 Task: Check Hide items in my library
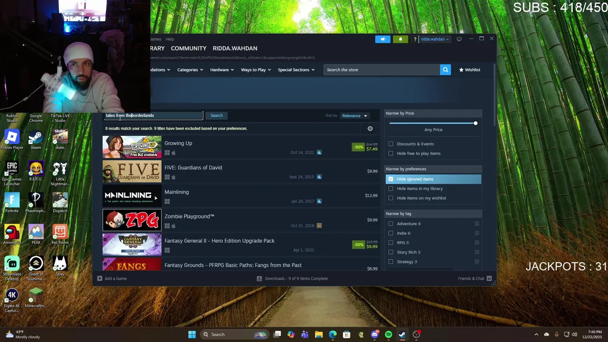point(391,189)
